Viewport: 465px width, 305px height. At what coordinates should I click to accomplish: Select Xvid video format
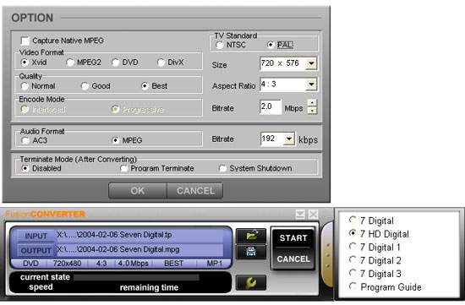coord(25,63)
